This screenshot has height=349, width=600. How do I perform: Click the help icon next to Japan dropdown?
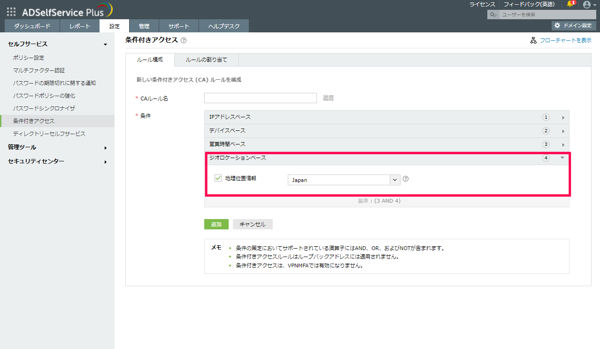click(406, 179)
